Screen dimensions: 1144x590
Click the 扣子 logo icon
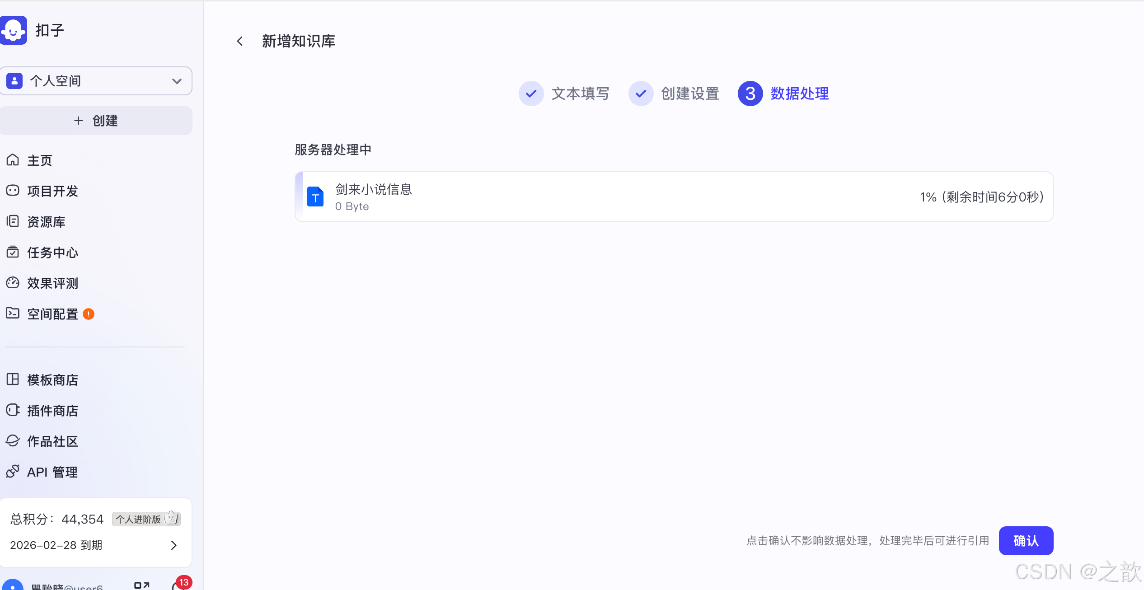(x=14, y=30)
